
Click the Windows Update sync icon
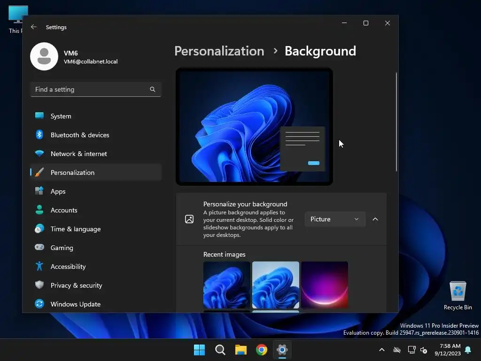(x=39, y=304)
